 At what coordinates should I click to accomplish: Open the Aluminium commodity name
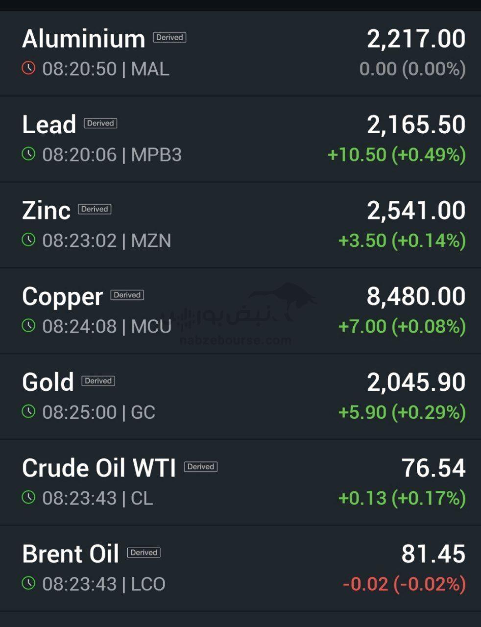[x=84, y=39]
